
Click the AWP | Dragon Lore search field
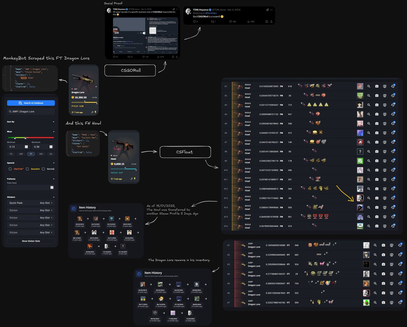pos(31,112)
